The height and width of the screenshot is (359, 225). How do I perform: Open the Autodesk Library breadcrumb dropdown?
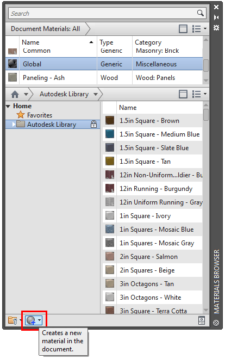pos(96,94)
